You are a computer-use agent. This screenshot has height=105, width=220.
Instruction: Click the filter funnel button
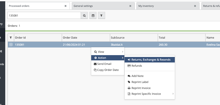(101, 16)
